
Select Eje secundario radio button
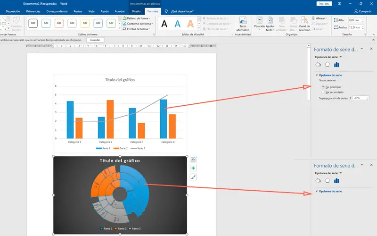pyautogui.click(x=323, y=92)
